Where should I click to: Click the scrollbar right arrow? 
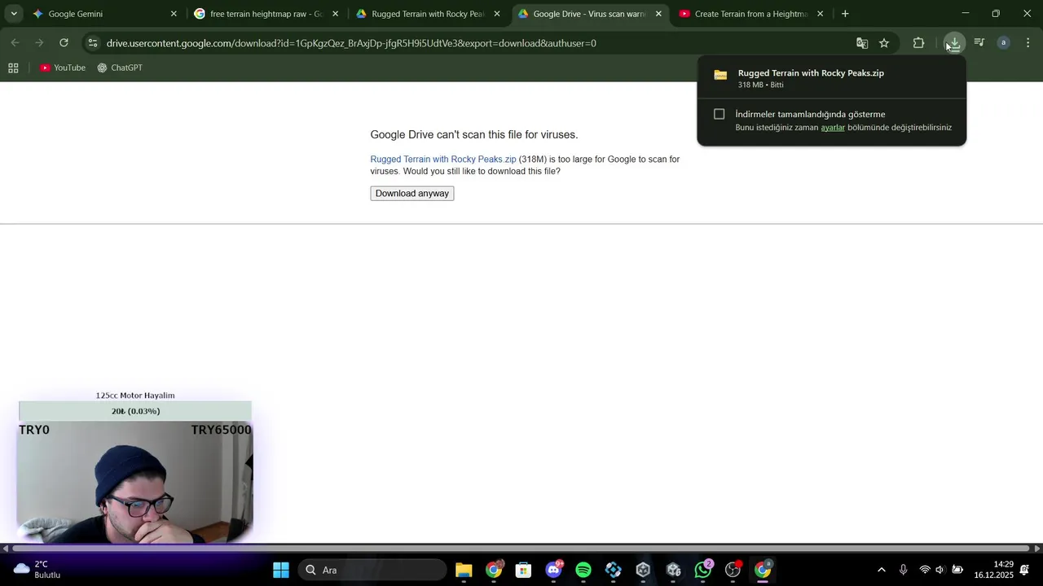pos(1037,549)
